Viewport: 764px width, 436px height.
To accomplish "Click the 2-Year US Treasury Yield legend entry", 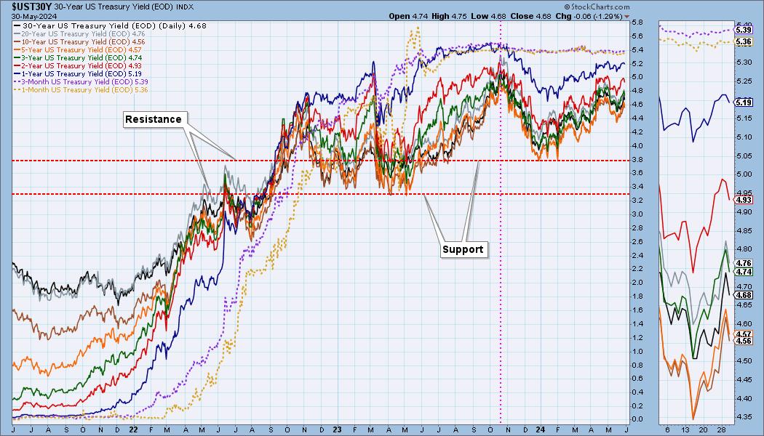I will click(x=79, y=65).
